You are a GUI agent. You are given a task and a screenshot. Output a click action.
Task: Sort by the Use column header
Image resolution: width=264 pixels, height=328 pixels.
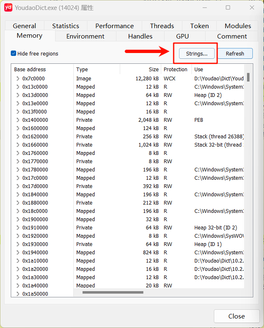[218, 69]
